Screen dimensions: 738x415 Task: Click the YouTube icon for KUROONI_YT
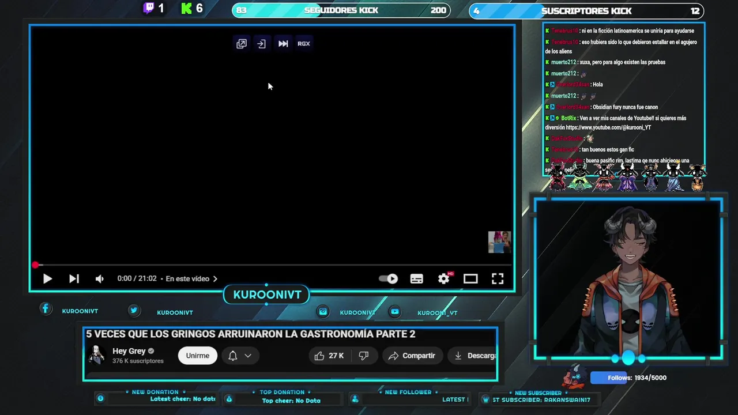[394, 312]
